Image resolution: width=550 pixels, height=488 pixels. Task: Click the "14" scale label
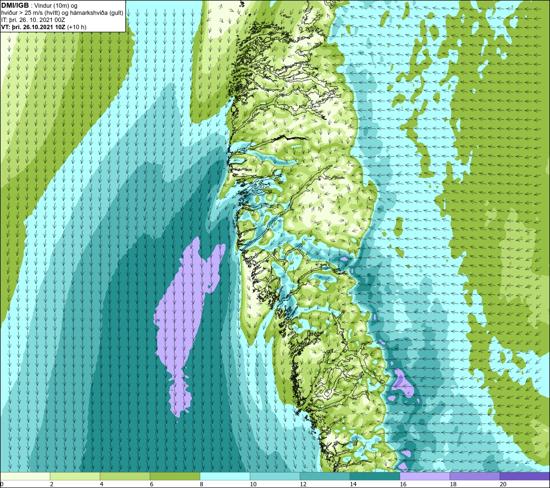(x=353, y=484)
